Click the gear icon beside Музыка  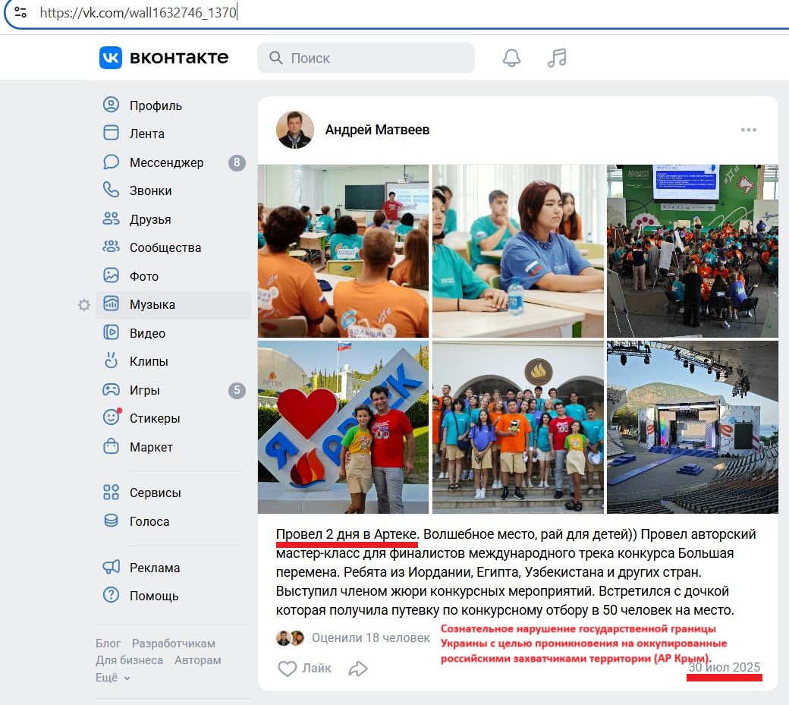(x=84, y=305)
